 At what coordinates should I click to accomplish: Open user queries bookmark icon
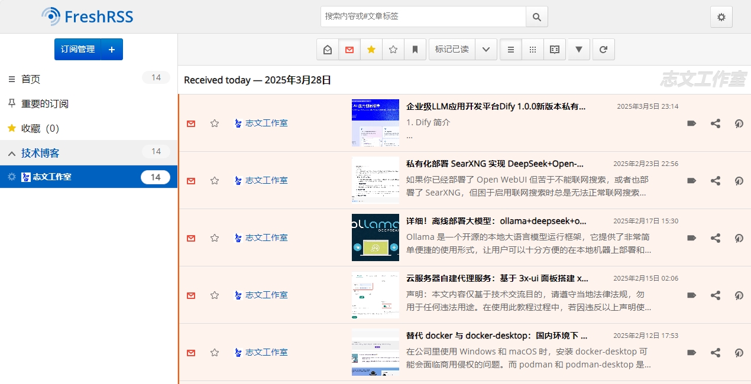[x=415, y=50]
